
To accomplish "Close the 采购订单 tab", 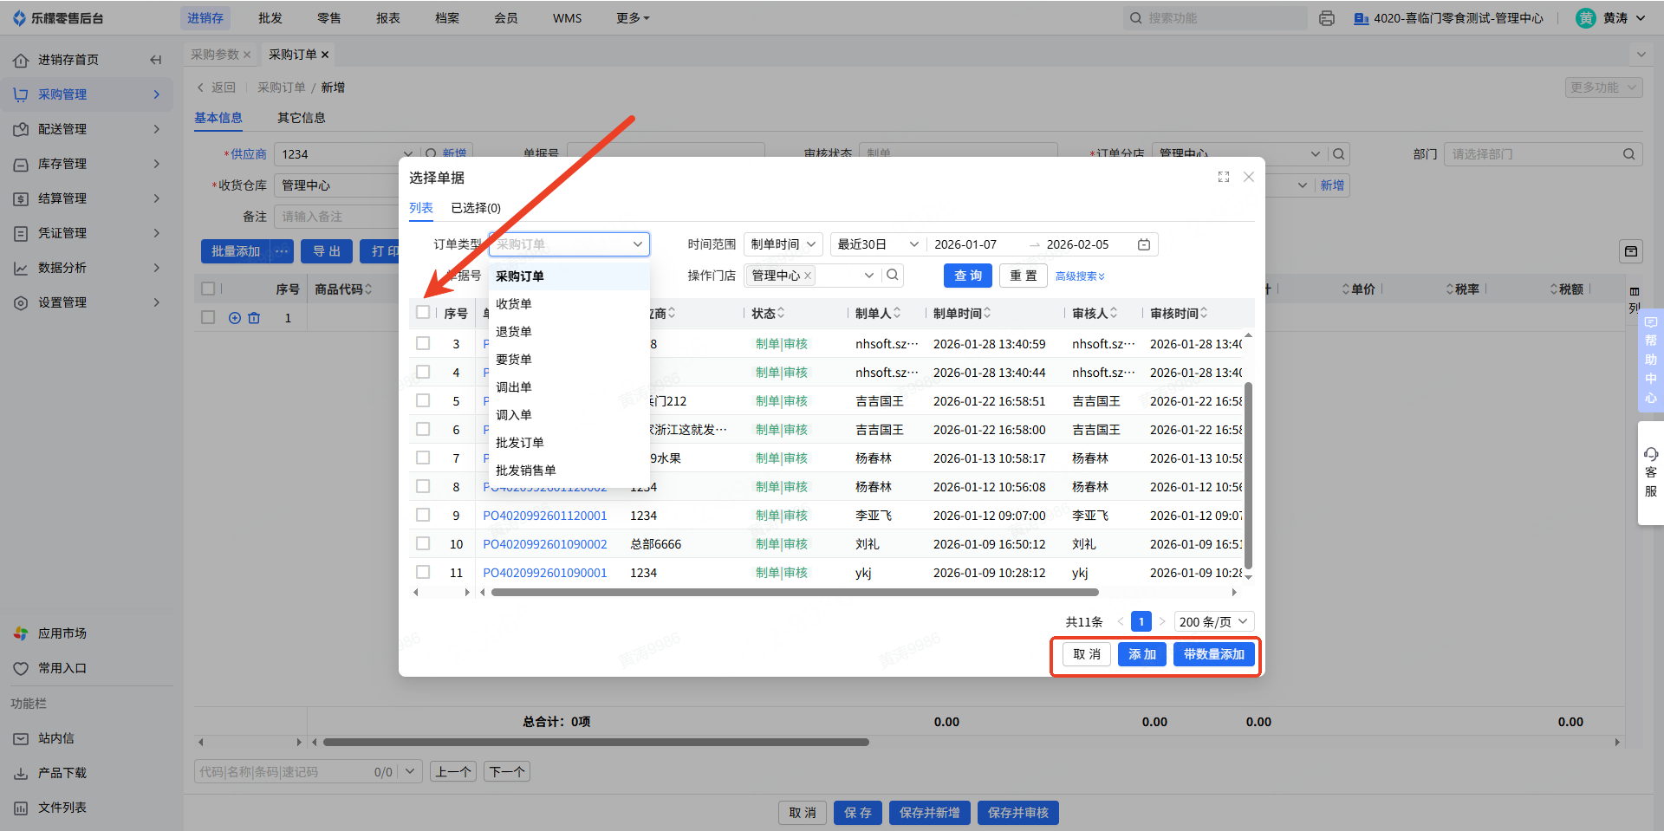I will click(x=325, y=55).
